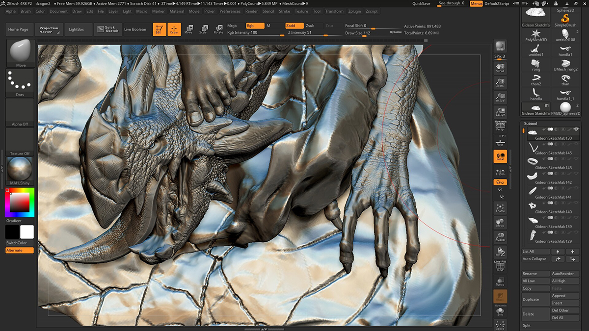This screenshot has width=589, height=331.
Task: Toggle Edit mode in top toolbar
Action: pos(159,29)
